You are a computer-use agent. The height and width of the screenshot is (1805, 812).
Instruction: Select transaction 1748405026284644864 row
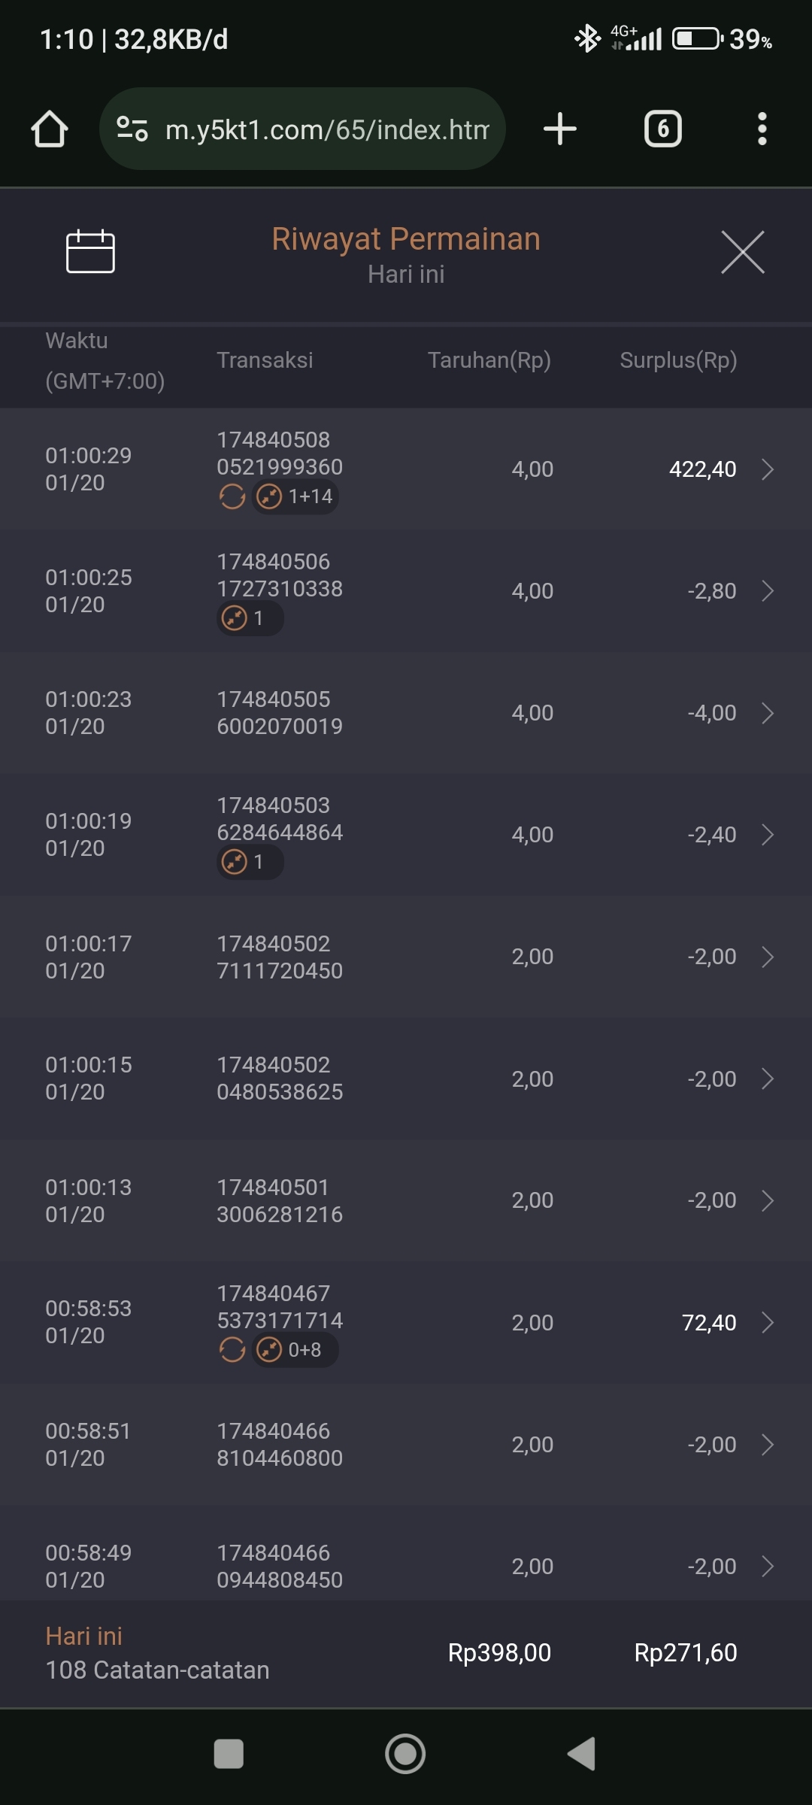coord(406,835)
